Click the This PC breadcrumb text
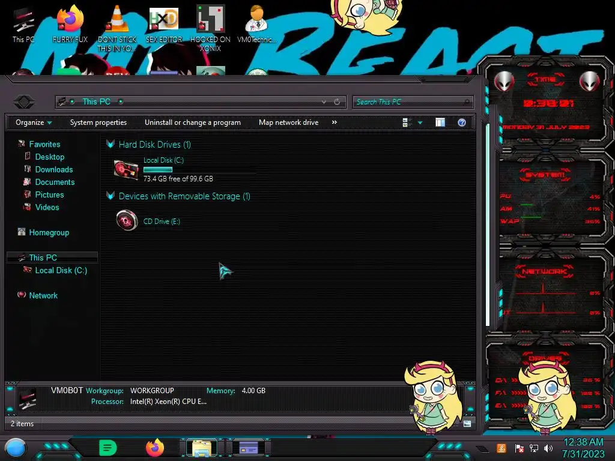The width and height of the screenshot is (615, 461). pyautogui.click(x=96, y=101)
